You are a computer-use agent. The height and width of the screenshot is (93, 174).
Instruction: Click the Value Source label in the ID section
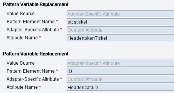tap(21, 63)
